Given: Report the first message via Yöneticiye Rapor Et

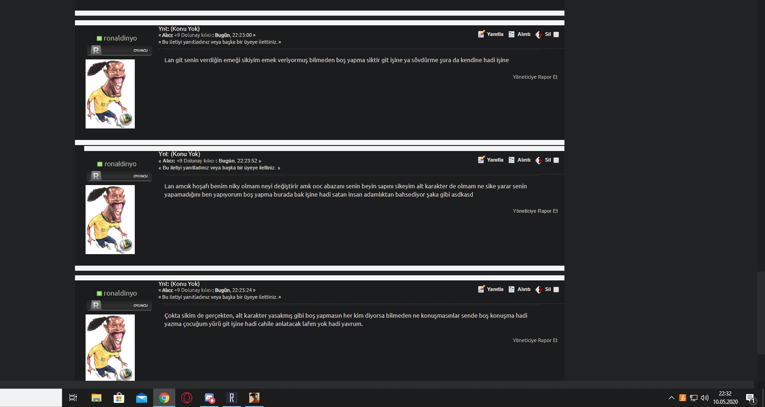Looking at the screenshot, I should (535, 77).
